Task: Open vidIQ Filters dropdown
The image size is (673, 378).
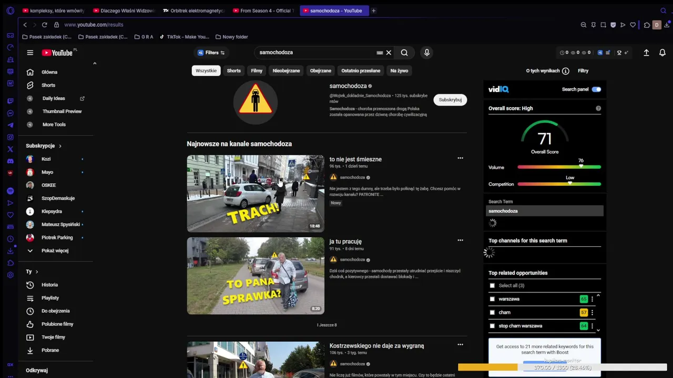Action: [x=211, y=52]
